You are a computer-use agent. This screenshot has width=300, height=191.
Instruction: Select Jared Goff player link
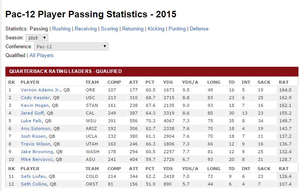click(32, 113)
